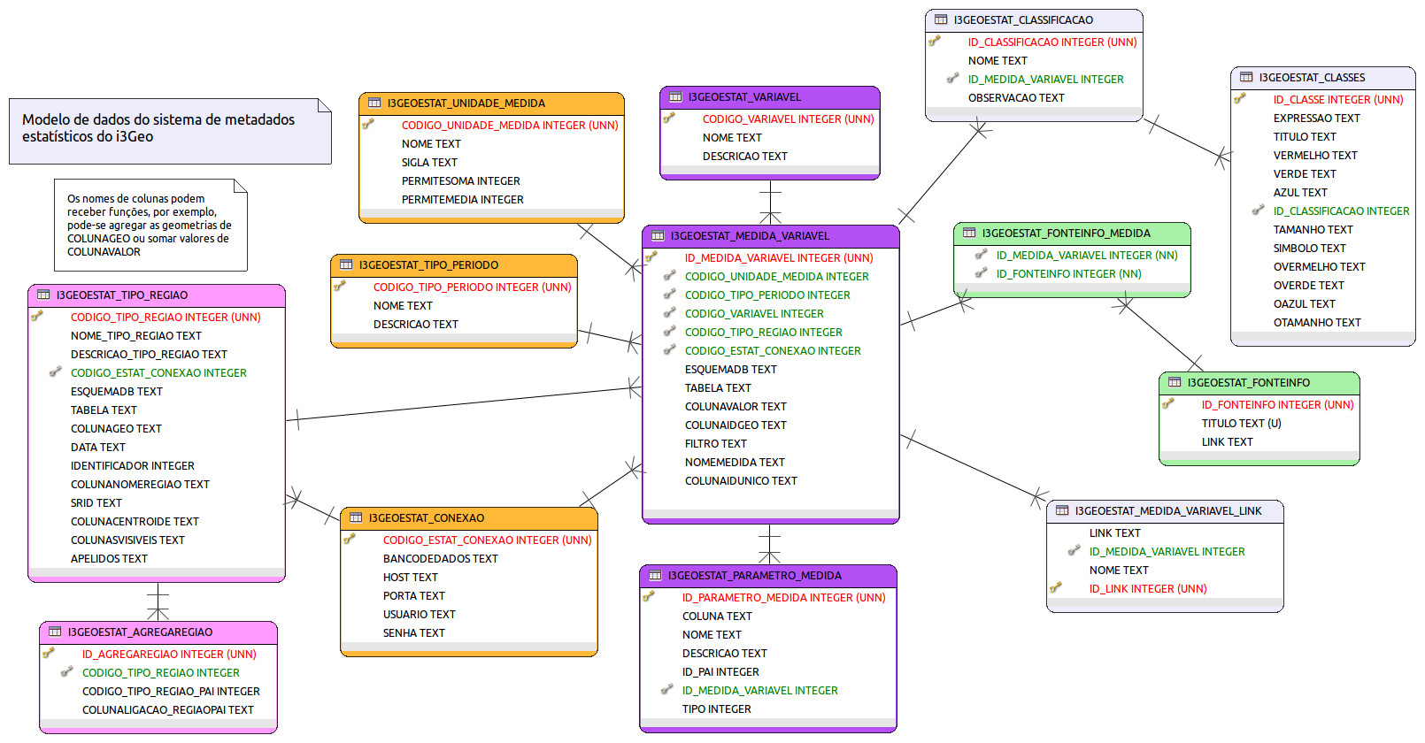Click primary key icon beside ID_LINK INTEGER (UNN)
Viewport: 1425px width, 743px height.
[1055, 587]
